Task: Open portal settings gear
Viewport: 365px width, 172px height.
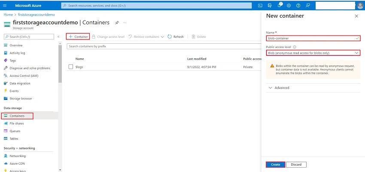Action: click(289, 6)
